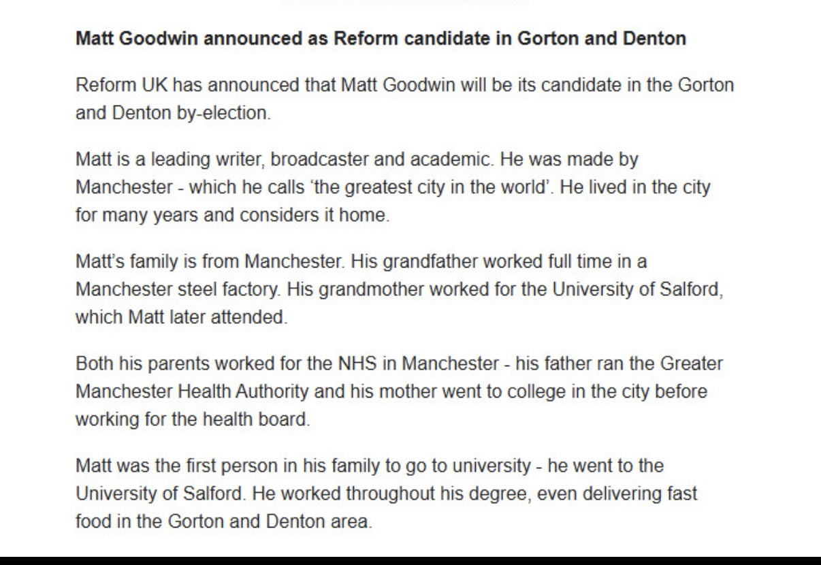Click 'Reform UK' at the first paragraph's start
This screenshot has width=821, height=565.
[110, 86]
